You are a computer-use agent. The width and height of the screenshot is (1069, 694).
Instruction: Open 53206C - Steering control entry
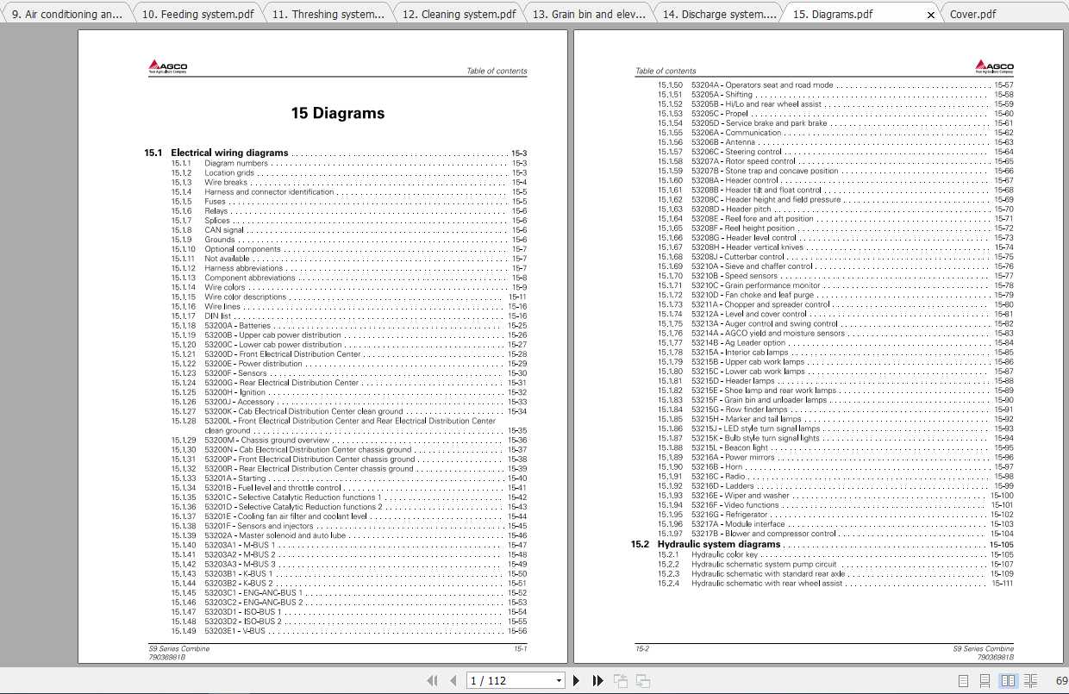[x=736, y=152]
